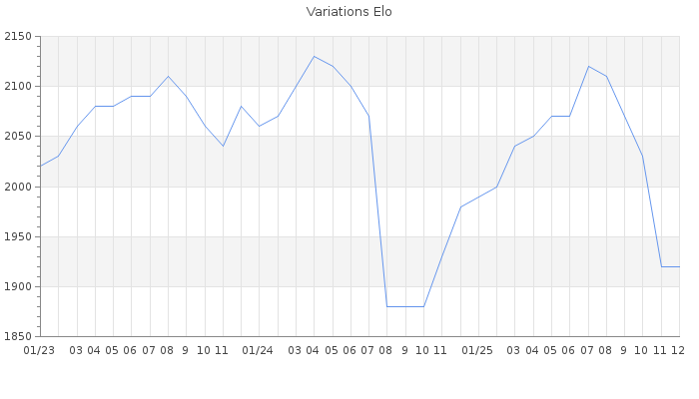Click the late-2023 dip to 2040

223,147
